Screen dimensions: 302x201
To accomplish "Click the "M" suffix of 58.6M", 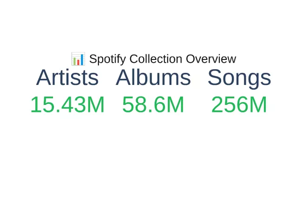I will (175, 105).
